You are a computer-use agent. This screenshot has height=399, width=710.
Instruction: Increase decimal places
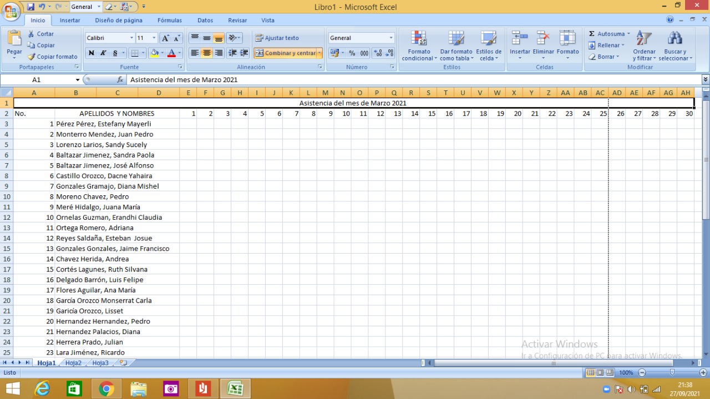pyautogui.click(x=378, y=53)
